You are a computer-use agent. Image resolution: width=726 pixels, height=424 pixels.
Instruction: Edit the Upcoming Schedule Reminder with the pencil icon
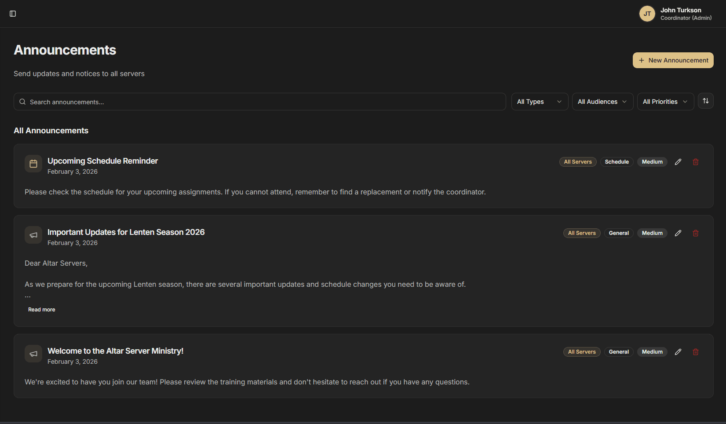pos(678,161)
